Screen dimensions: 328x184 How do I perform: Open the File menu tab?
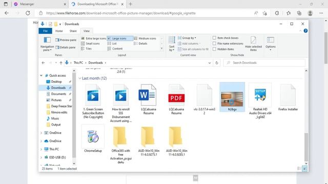46,31
